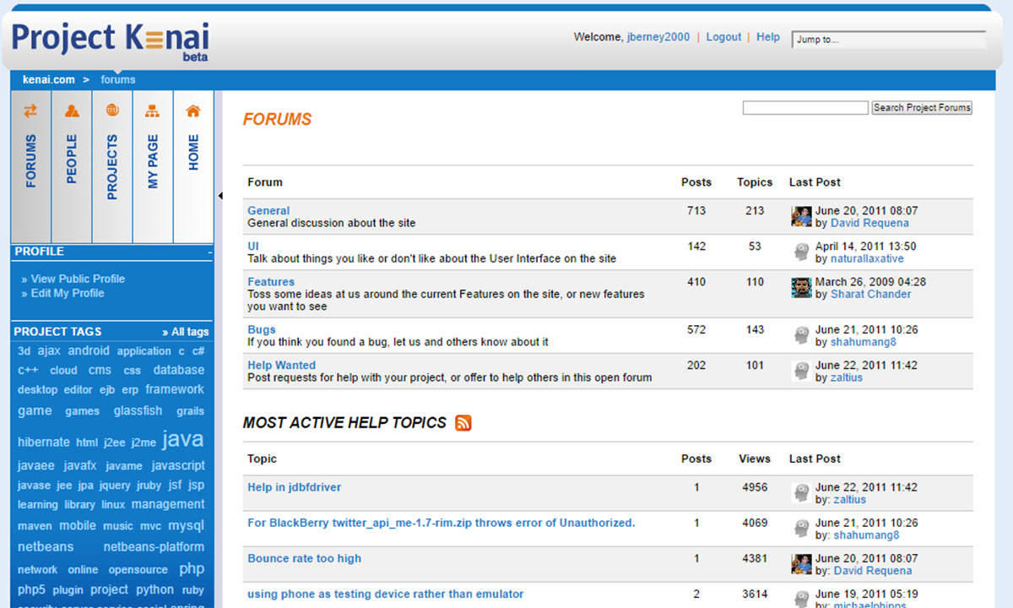1013x608 pixels.
Task: Select the ajax project tag
Action: click(49, 350)
